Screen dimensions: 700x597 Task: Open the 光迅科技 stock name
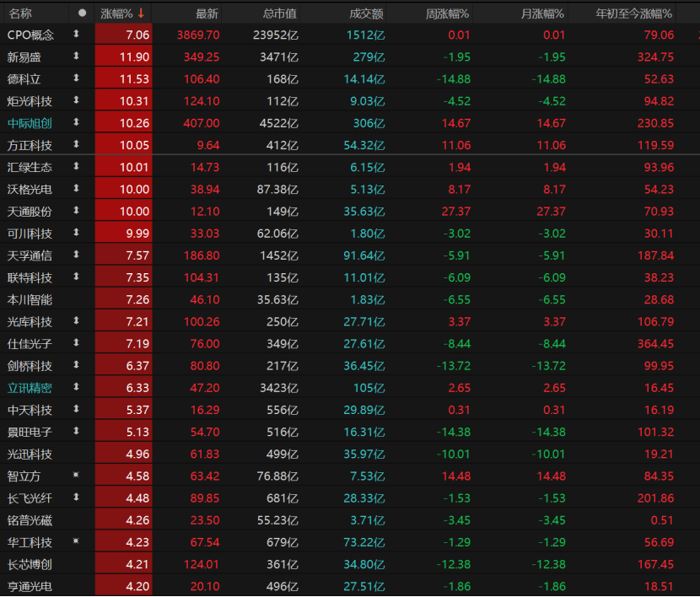click(30, 454)
